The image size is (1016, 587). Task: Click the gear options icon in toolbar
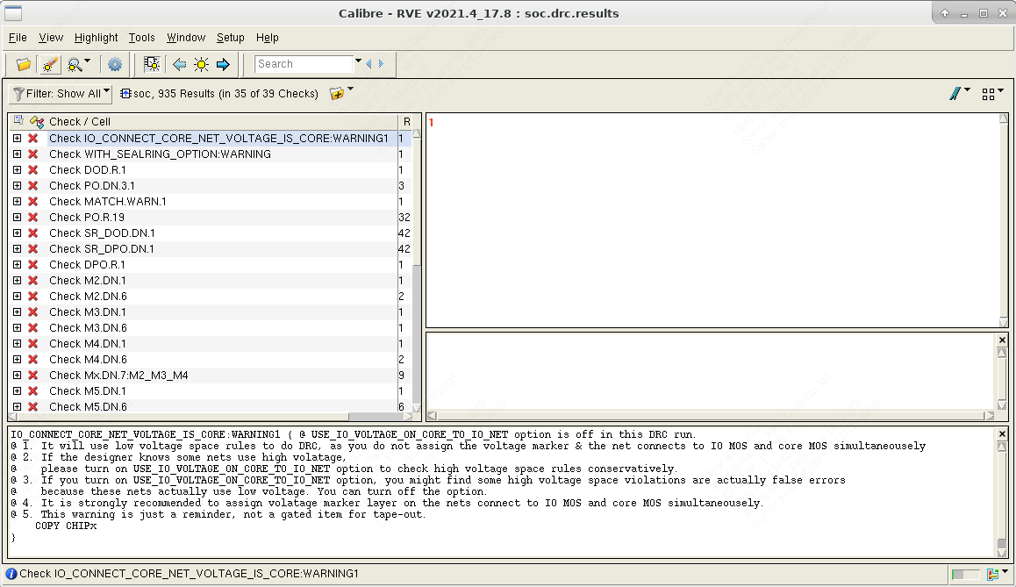click(115, 64)
